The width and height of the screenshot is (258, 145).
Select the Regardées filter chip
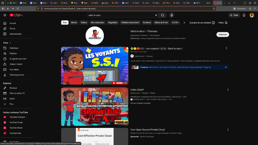pyautogui.click(x=113, y=22)
